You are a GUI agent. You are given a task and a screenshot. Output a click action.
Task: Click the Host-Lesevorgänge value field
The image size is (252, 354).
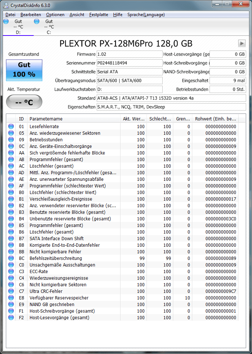(227, 55)
